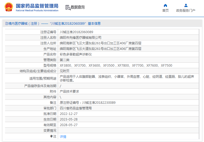Go to 首页 link

point(165,11)
